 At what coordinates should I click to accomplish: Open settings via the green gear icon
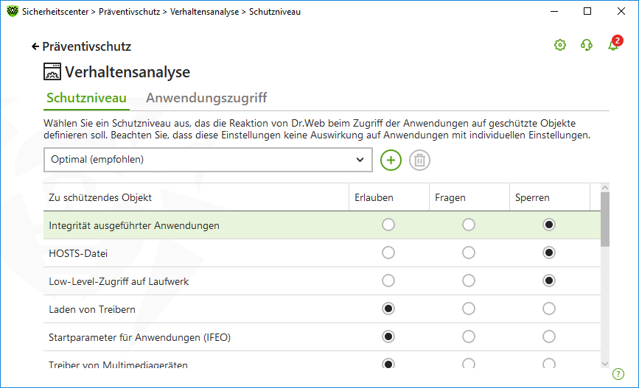(560, 45)
